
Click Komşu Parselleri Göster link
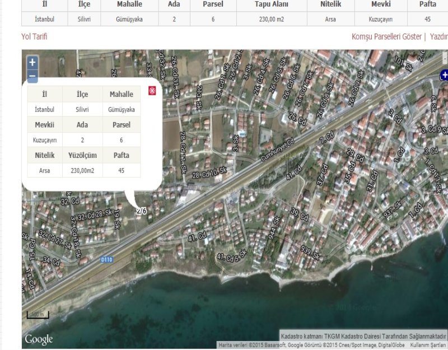pyautogui.click(x=386, y=36)
